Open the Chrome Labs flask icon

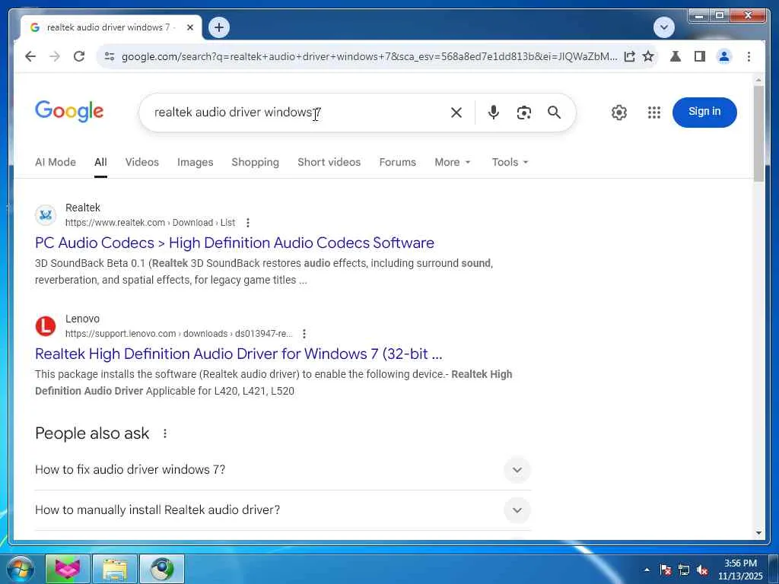coord(676,56)
